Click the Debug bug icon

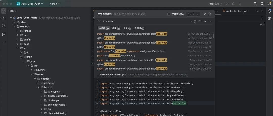233,4
